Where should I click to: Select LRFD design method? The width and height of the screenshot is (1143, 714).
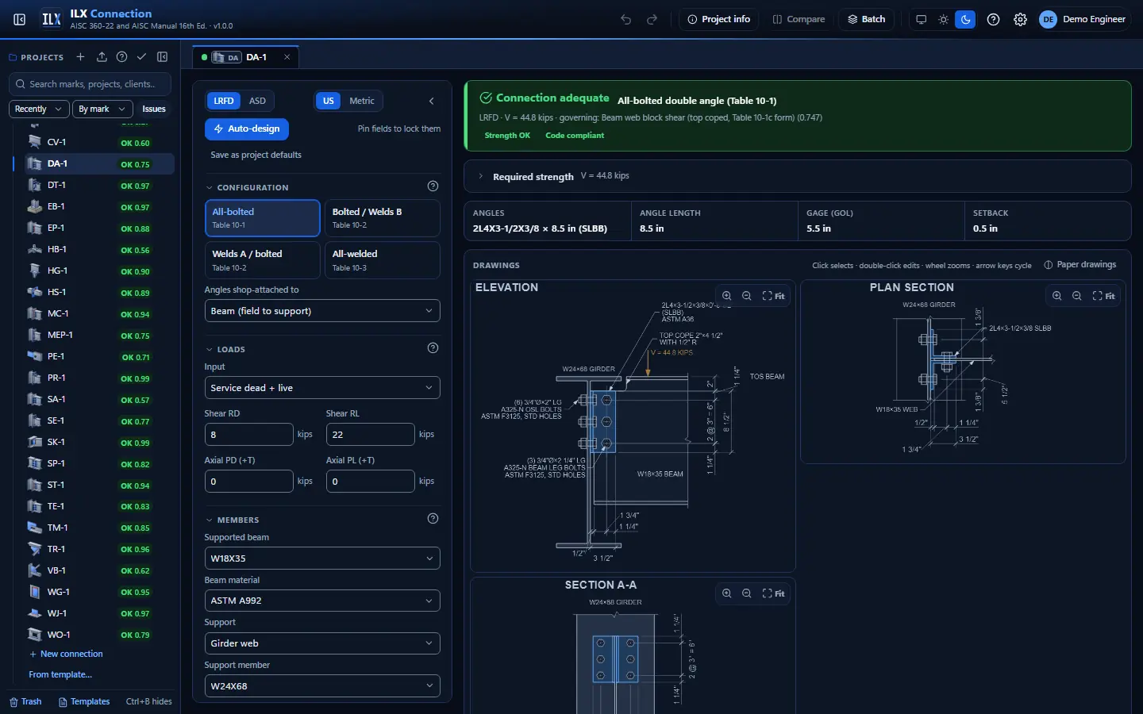[x=224, y=101]
